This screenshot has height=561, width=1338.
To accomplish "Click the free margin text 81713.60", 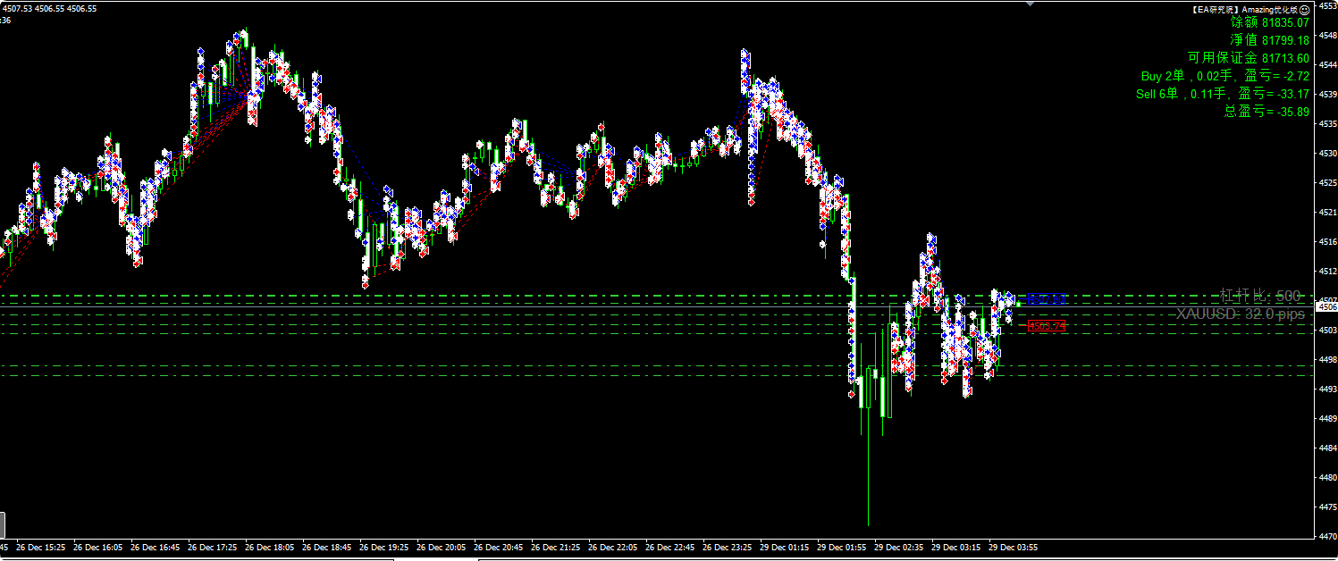I will point(1249,58).
